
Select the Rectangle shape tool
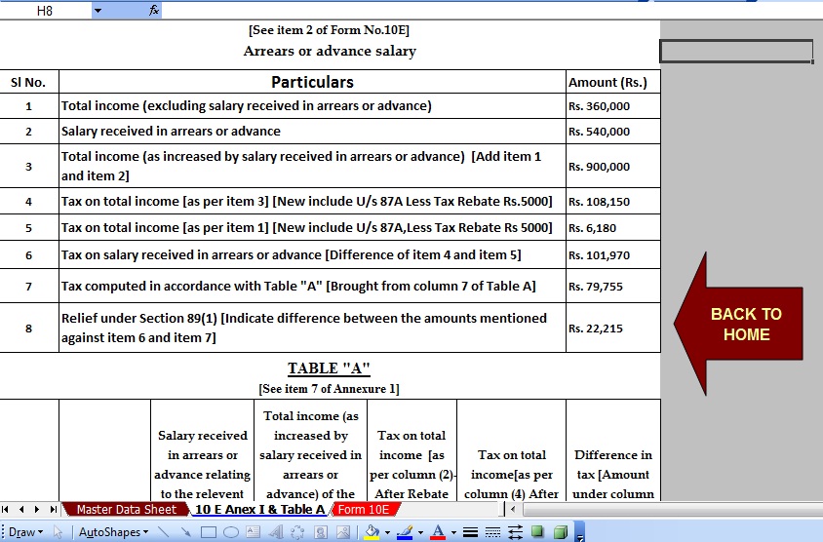click(x=209, y=532)
